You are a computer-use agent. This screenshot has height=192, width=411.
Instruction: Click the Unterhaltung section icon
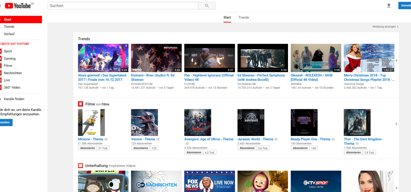coord(81,166)
